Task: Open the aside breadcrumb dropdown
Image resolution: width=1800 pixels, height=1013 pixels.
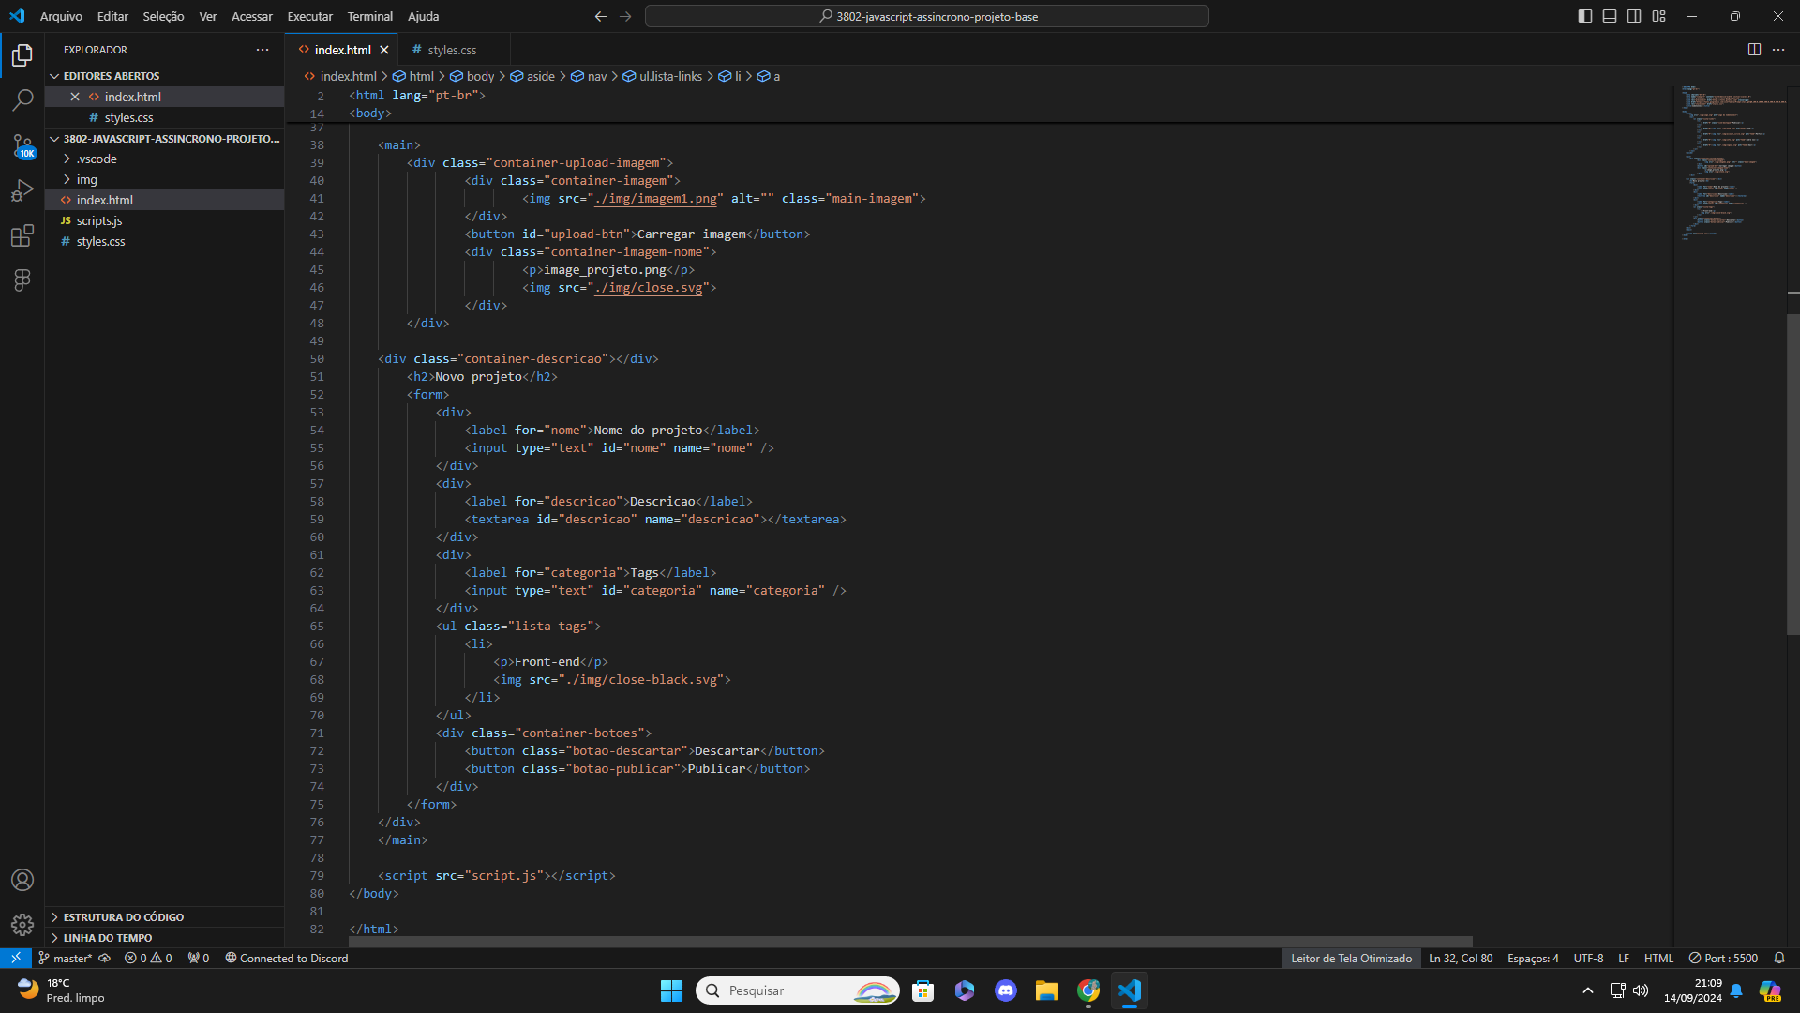Action: tap(532, 76)
